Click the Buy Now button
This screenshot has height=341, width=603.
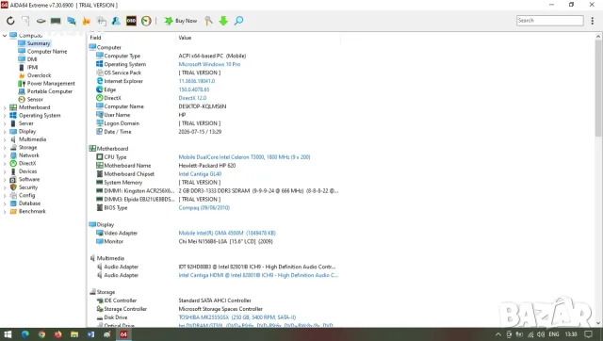tap(180, 21)
